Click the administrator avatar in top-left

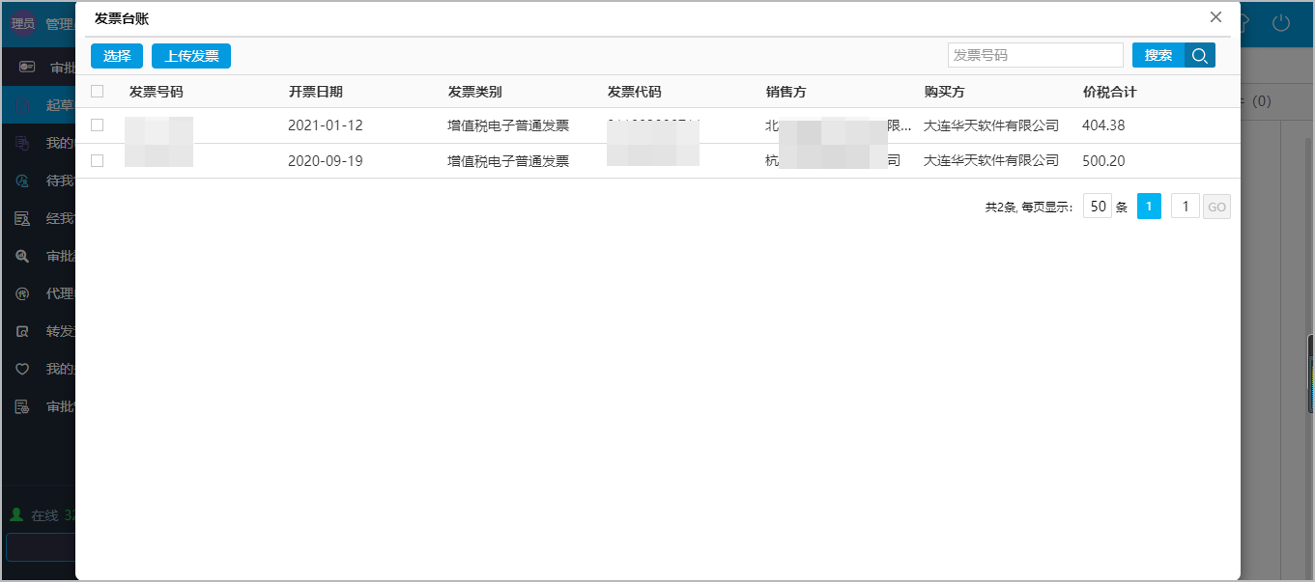point(22,24)
